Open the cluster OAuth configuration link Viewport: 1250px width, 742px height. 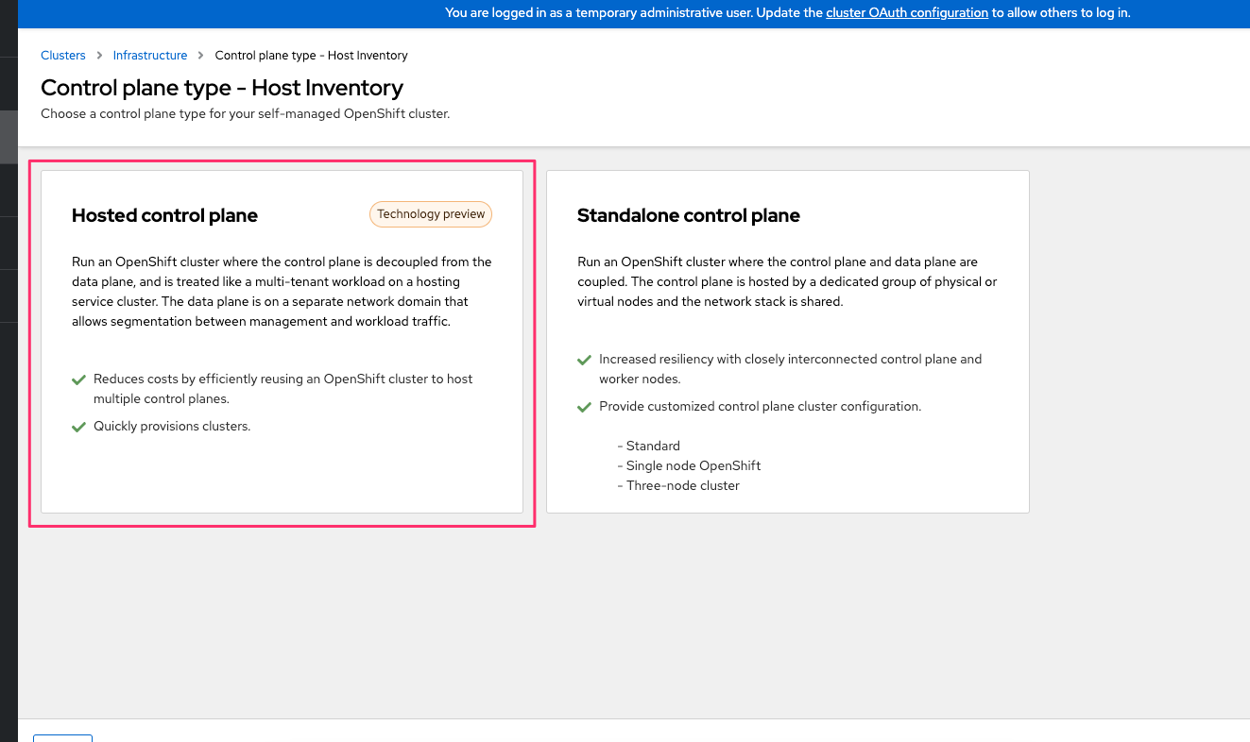click(x=907, y=13)
